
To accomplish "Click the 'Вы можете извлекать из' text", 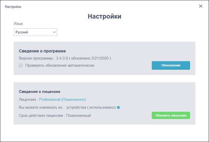I will [41, 108].
